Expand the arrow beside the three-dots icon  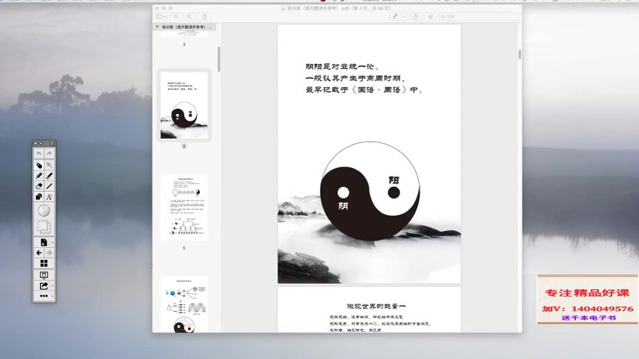click(x=53, y=296)
